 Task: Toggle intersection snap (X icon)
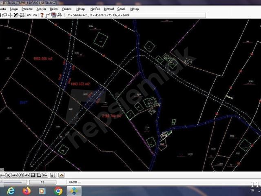click(x=8, y=175)
